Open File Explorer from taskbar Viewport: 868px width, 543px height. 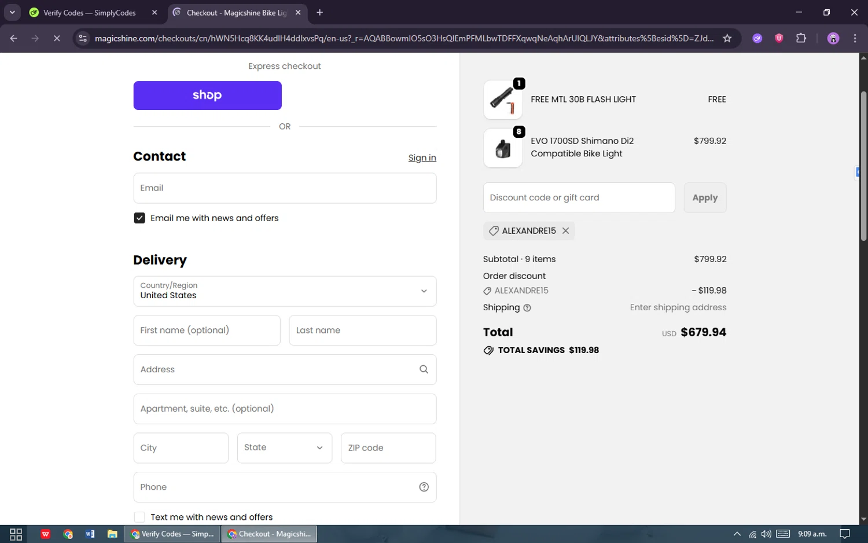[x=112, y=534]
